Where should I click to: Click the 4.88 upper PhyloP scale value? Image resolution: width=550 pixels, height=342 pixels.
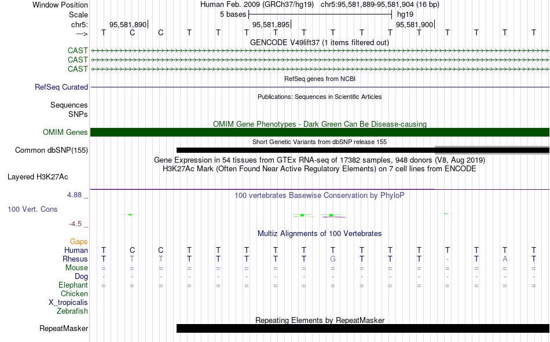tap(74, 195)
